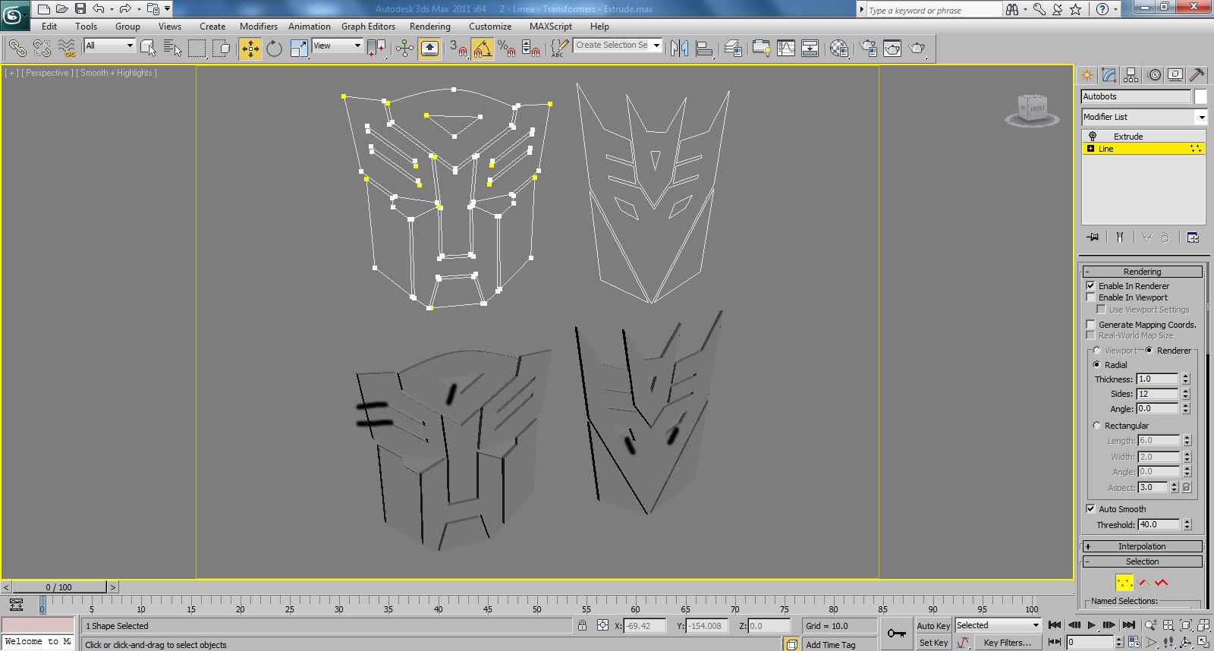Toggle the Auto Key button
Screen dimensions: 1214x651
click(x=933, y=626)
